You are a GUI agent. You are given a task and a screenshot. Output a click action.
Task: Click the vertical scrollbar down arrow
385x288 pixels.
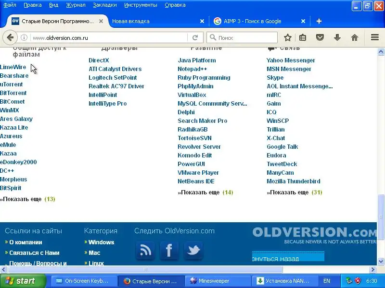point(381,261)
